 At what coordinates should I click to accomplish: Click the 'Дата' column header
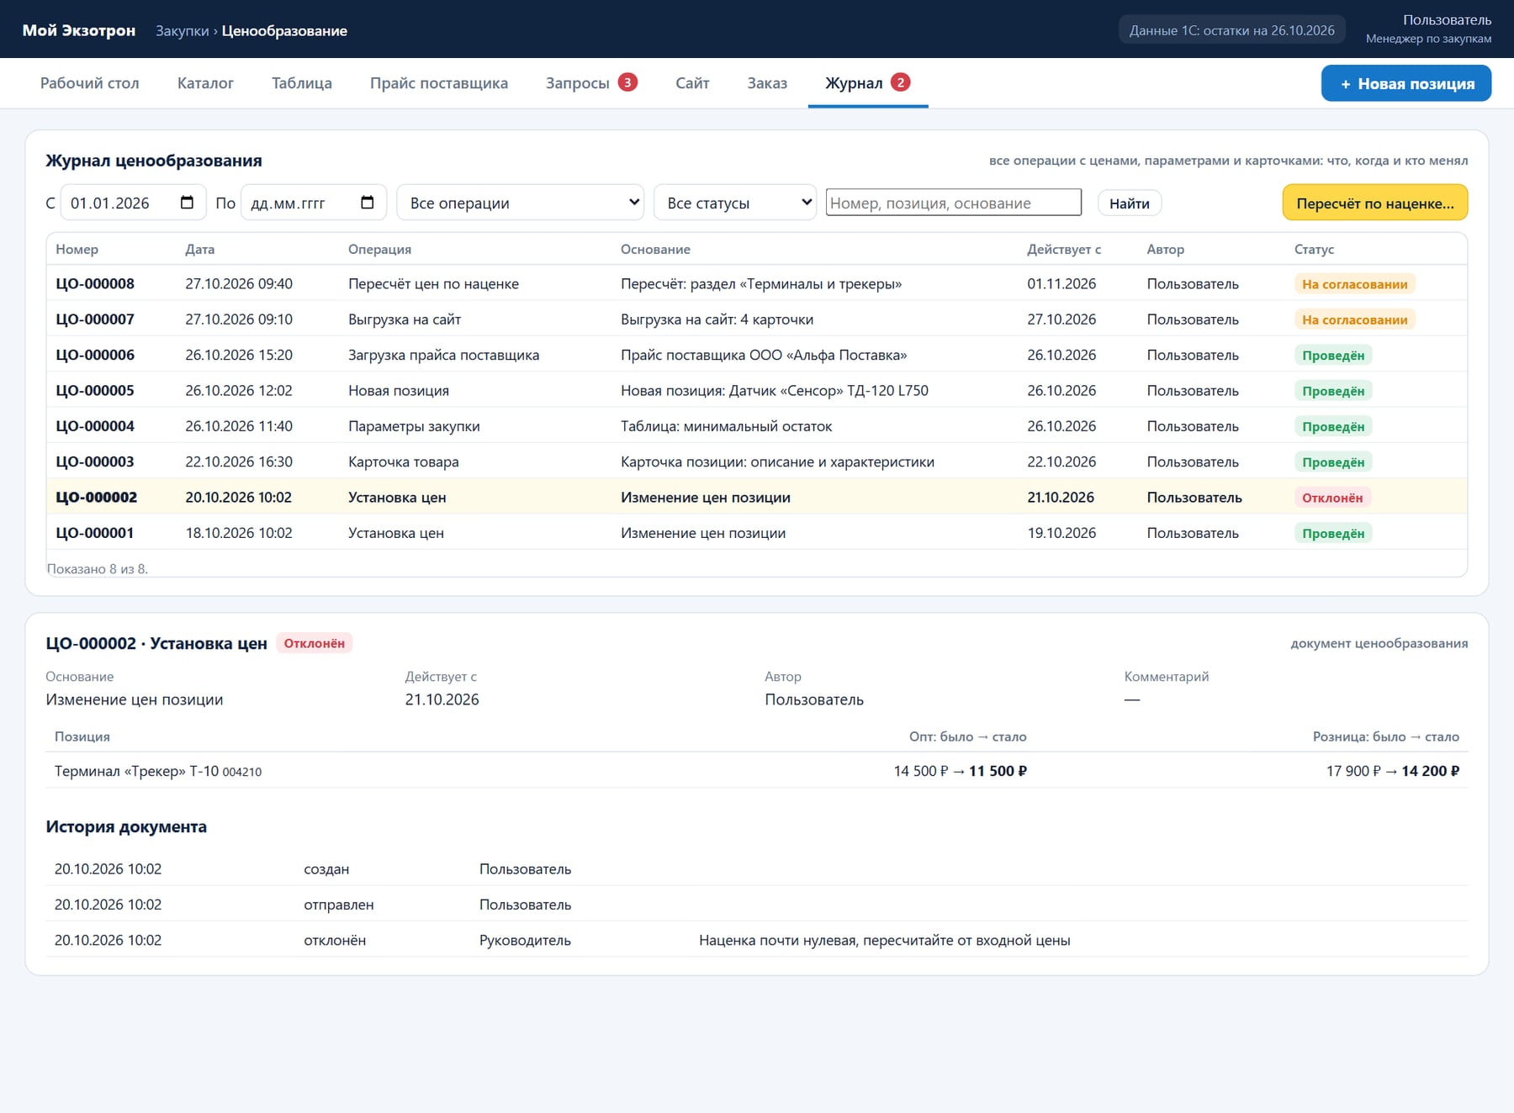(x=200, y=249)
